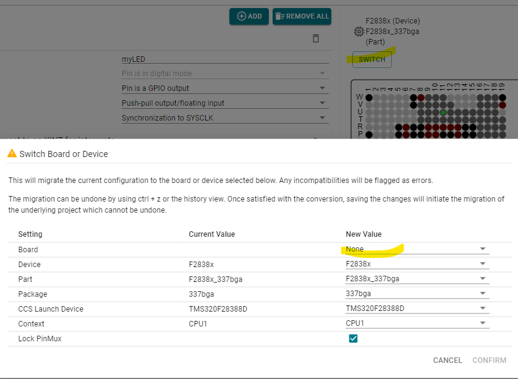Open the Device New Value dropdown F2838x

(x=417, y=264)
